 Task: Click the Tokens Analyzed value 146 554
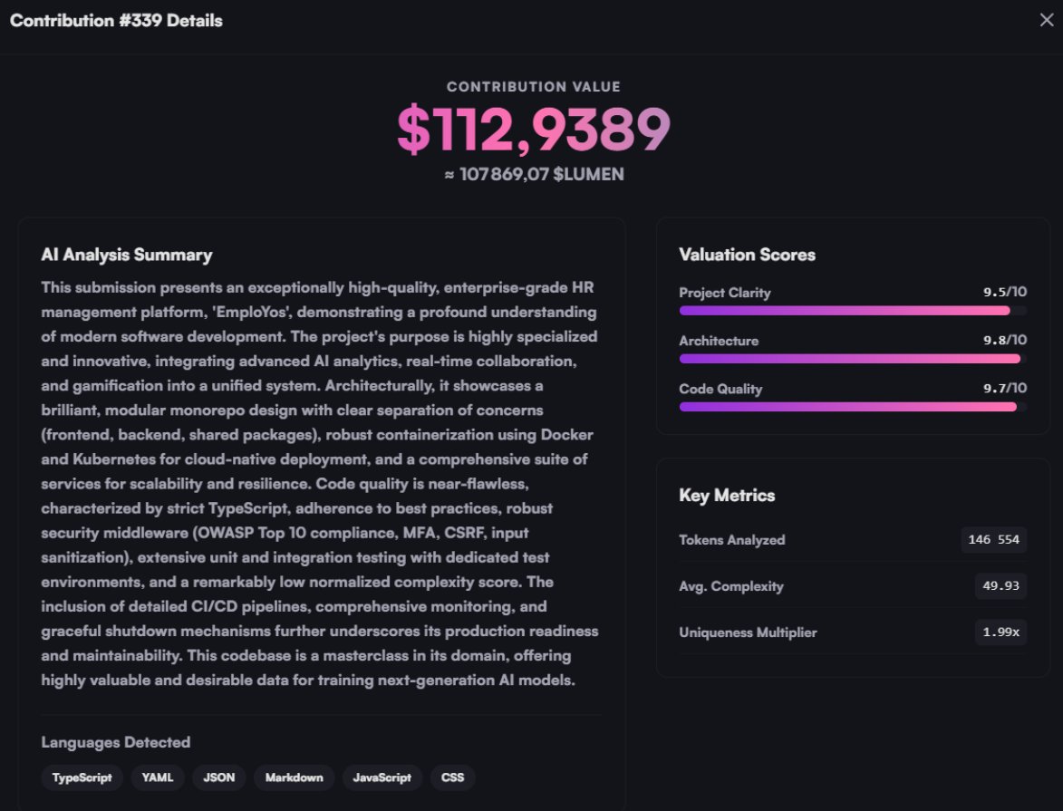pyautogui.click(x=993, y=540)
